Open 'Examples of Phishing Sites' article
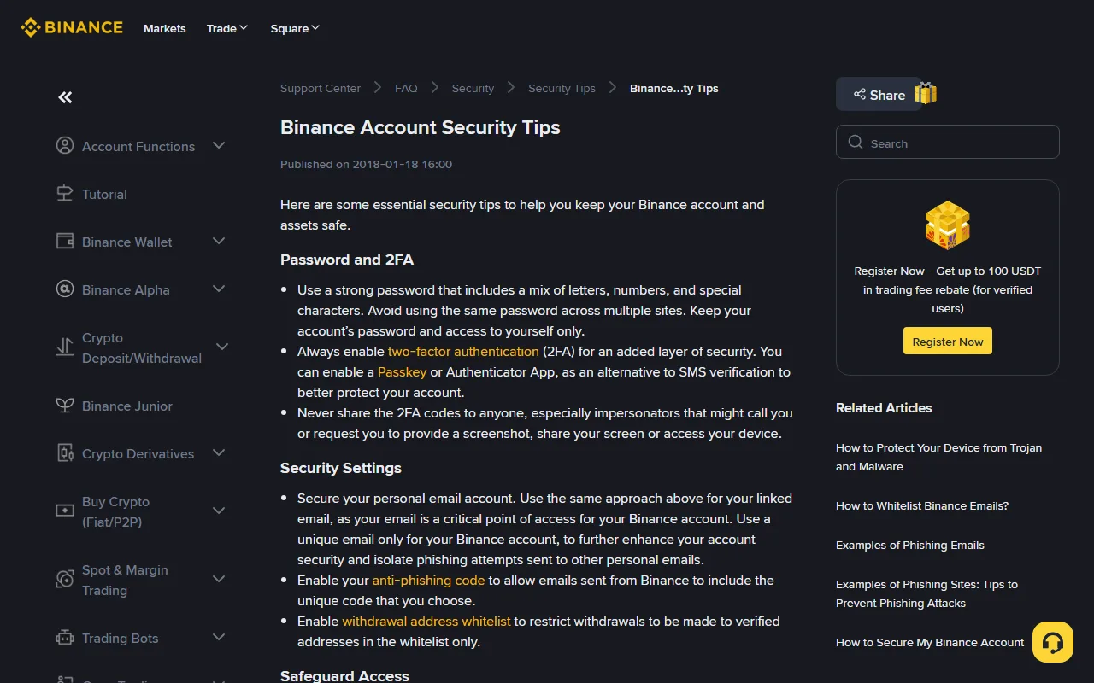The width and height of the screenshot is (1094, 683). coord(926,593)
